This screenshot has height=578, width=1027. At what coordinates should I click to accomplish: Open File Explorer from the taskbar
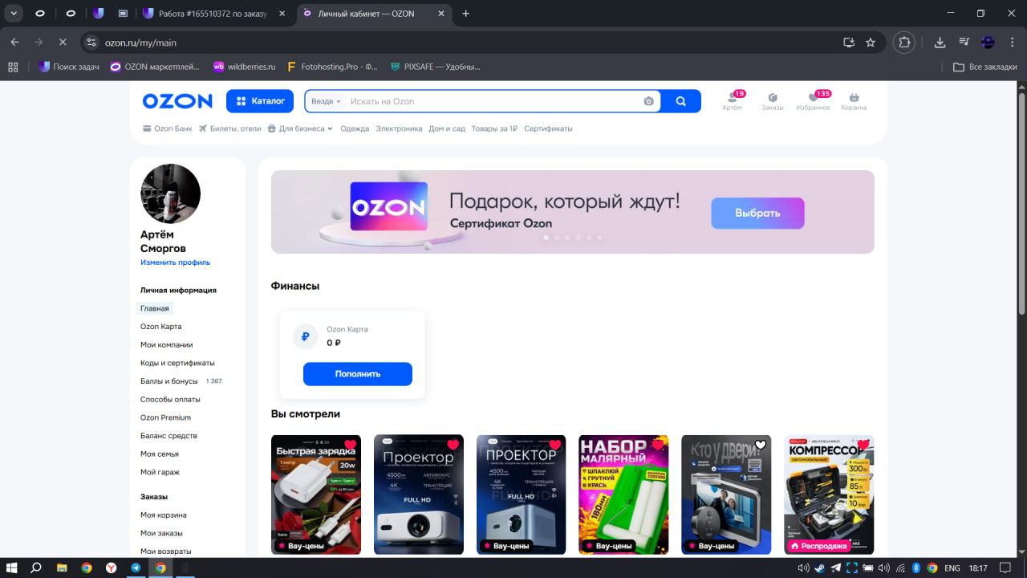[x=62, y=568]
